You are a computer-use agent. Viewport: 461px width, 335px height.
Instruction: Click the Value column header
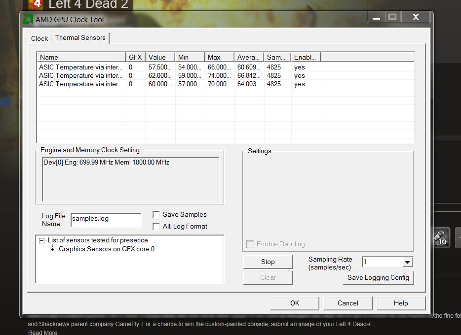160,57
